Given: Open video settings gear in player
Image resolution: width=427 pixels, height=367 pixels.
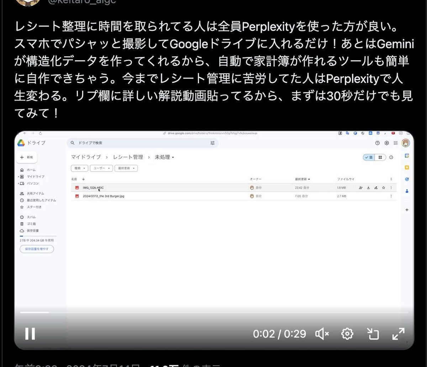Looking at the screenshot, I should click(x=347, y=334).
